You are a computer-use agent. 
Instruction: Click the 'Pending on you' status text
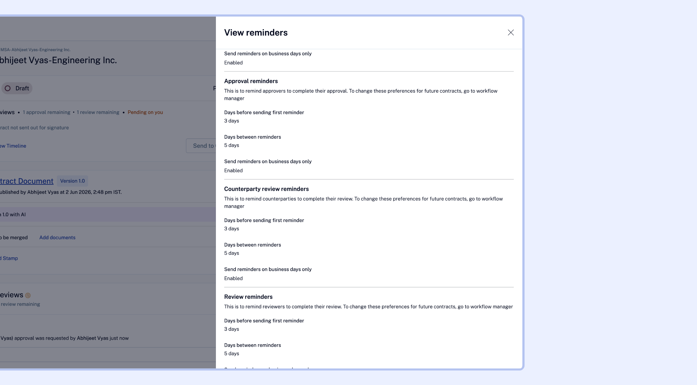(145, 112)
